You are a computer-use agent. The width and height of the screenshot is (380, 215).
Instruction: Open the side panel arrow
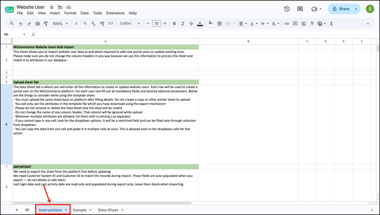pyautogui.click(x=372, y=210)
